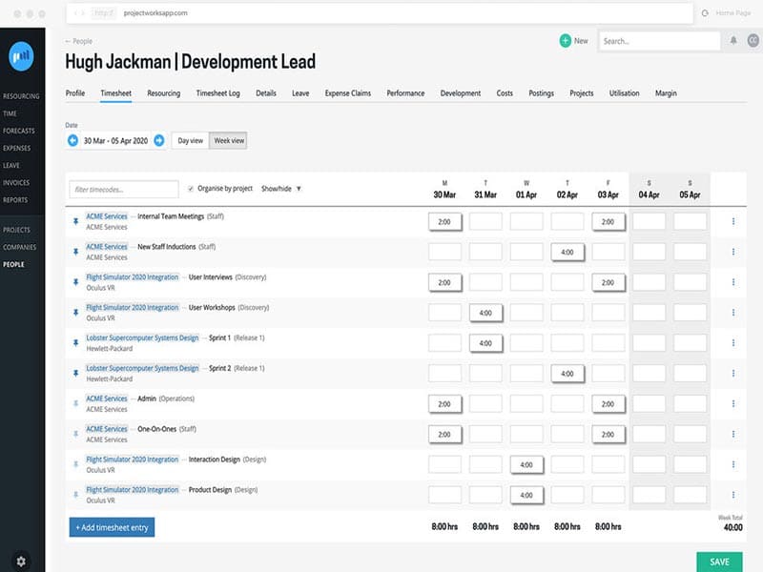The height and width of the screenshot is (572, 763).
Task: Open the Expense Claims tab
Action: pos(347,93)
